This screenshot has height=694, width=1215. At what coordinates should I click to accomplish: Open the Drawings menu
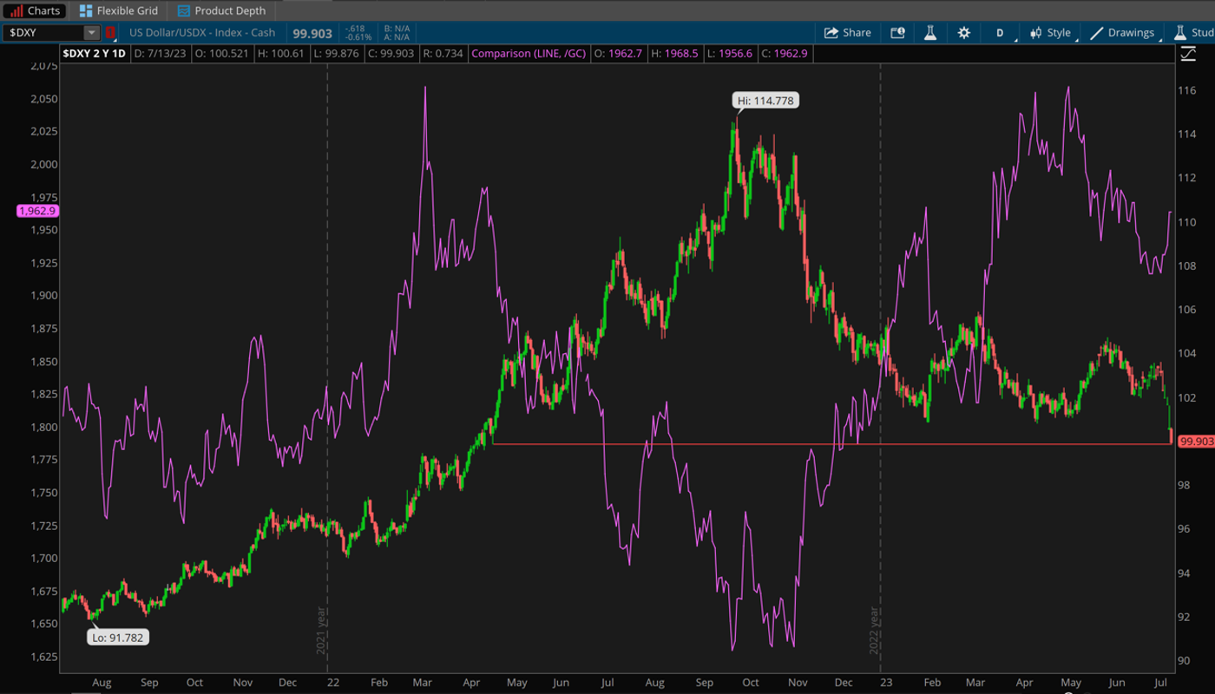click(x=1122, y=33)
